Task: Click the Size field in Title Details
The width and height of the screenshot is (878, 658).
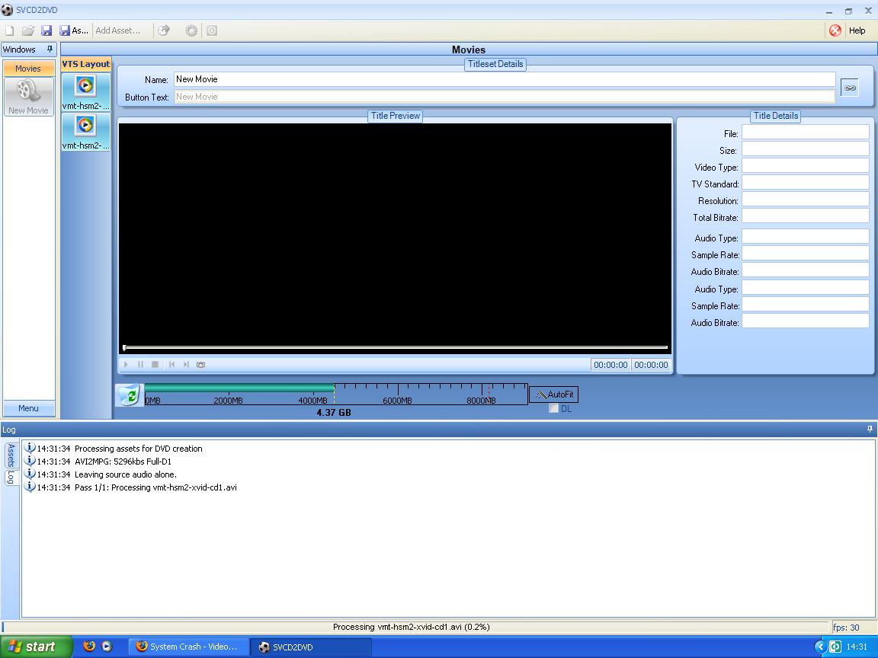Action: (x=805, y=149)
